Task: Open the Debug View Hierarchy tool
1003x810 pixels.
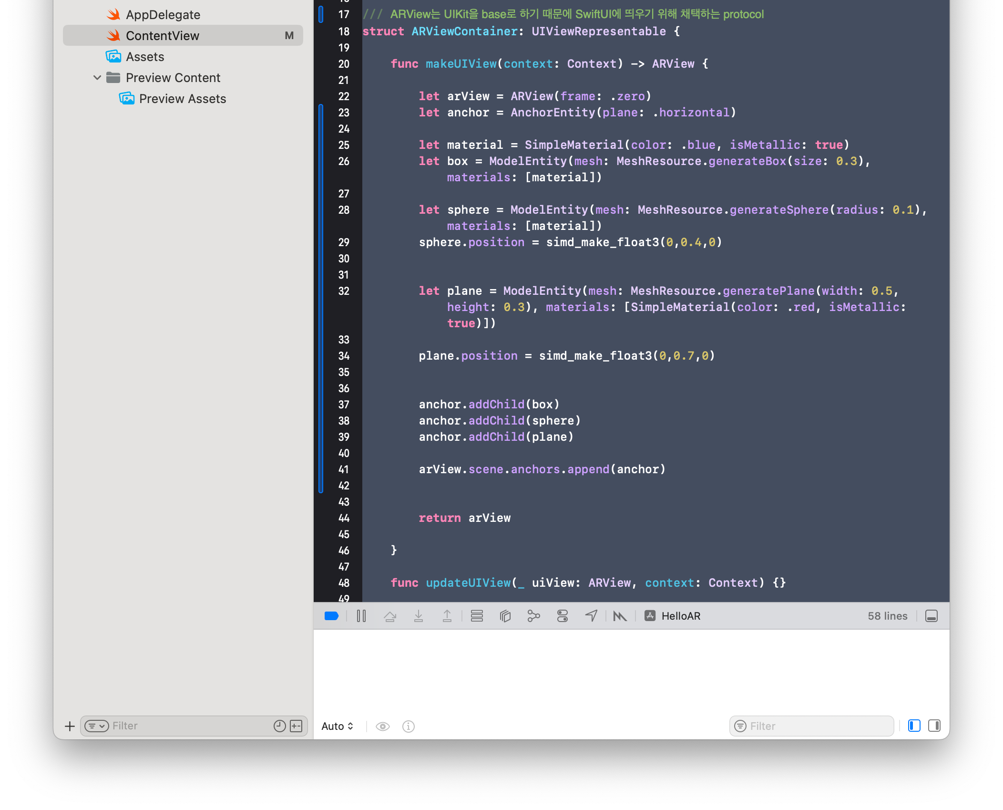Action: pyautogui.click(x=505, y=616)
